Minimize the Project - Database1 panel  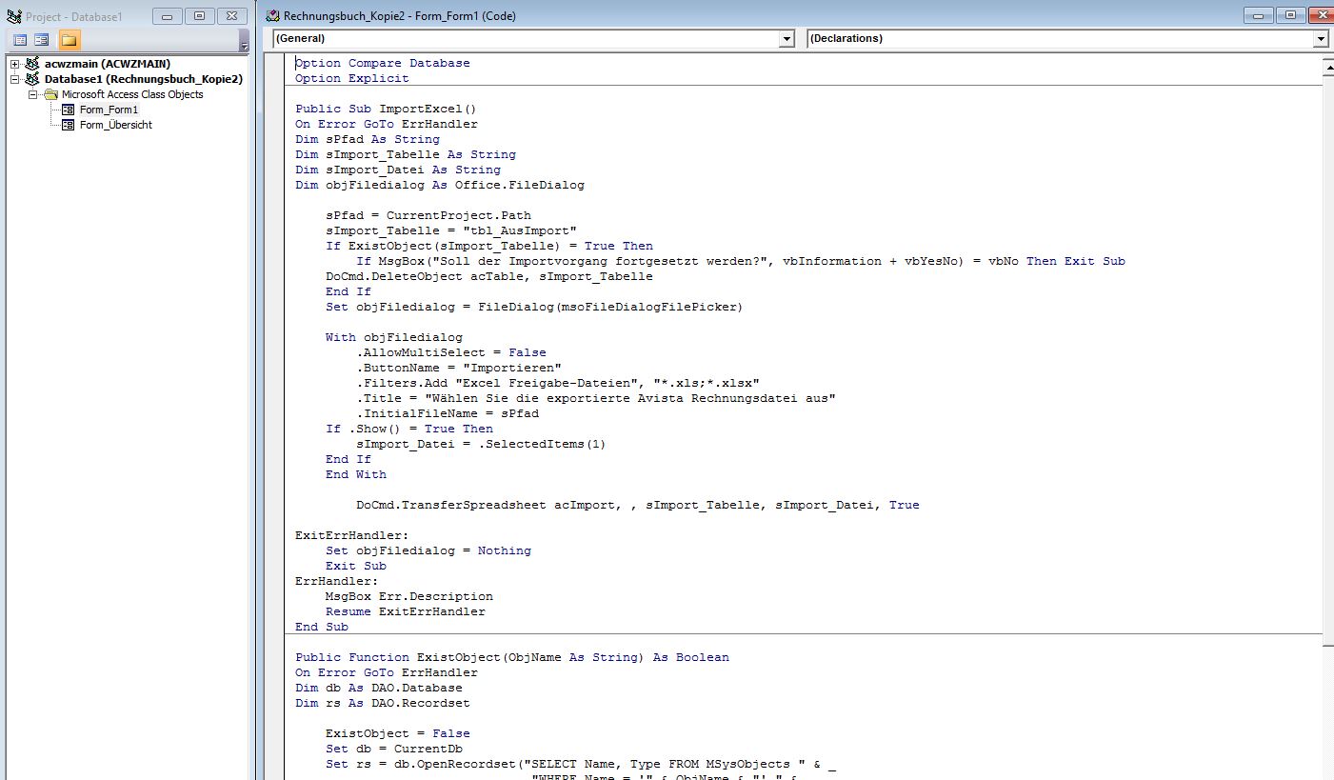click(169, 16)
